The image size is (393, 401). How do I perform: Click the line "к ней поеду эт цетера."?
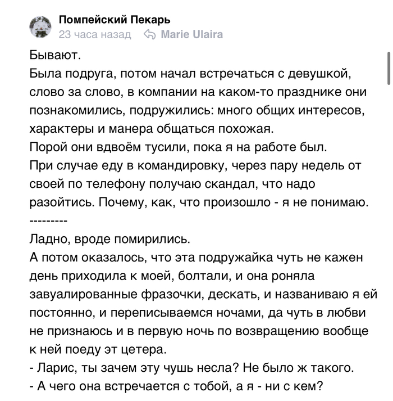98,348
